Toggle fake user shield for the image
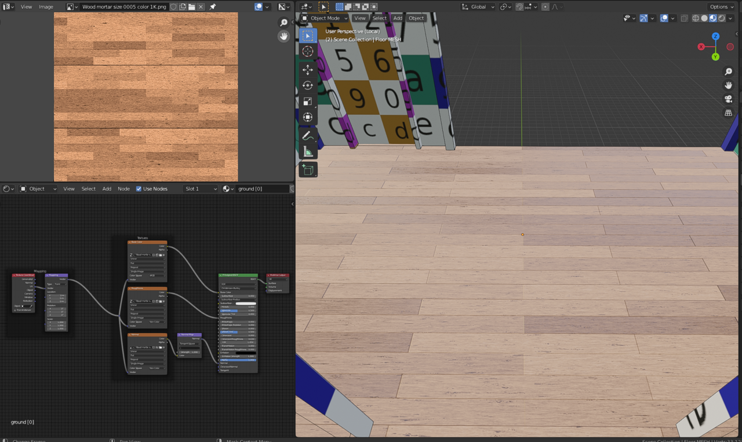Viewport: 742px width, 442px height. click(173, 7)
